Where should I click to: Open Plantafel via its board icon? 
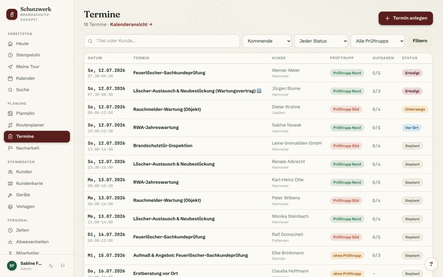click(x=10, y=114)
